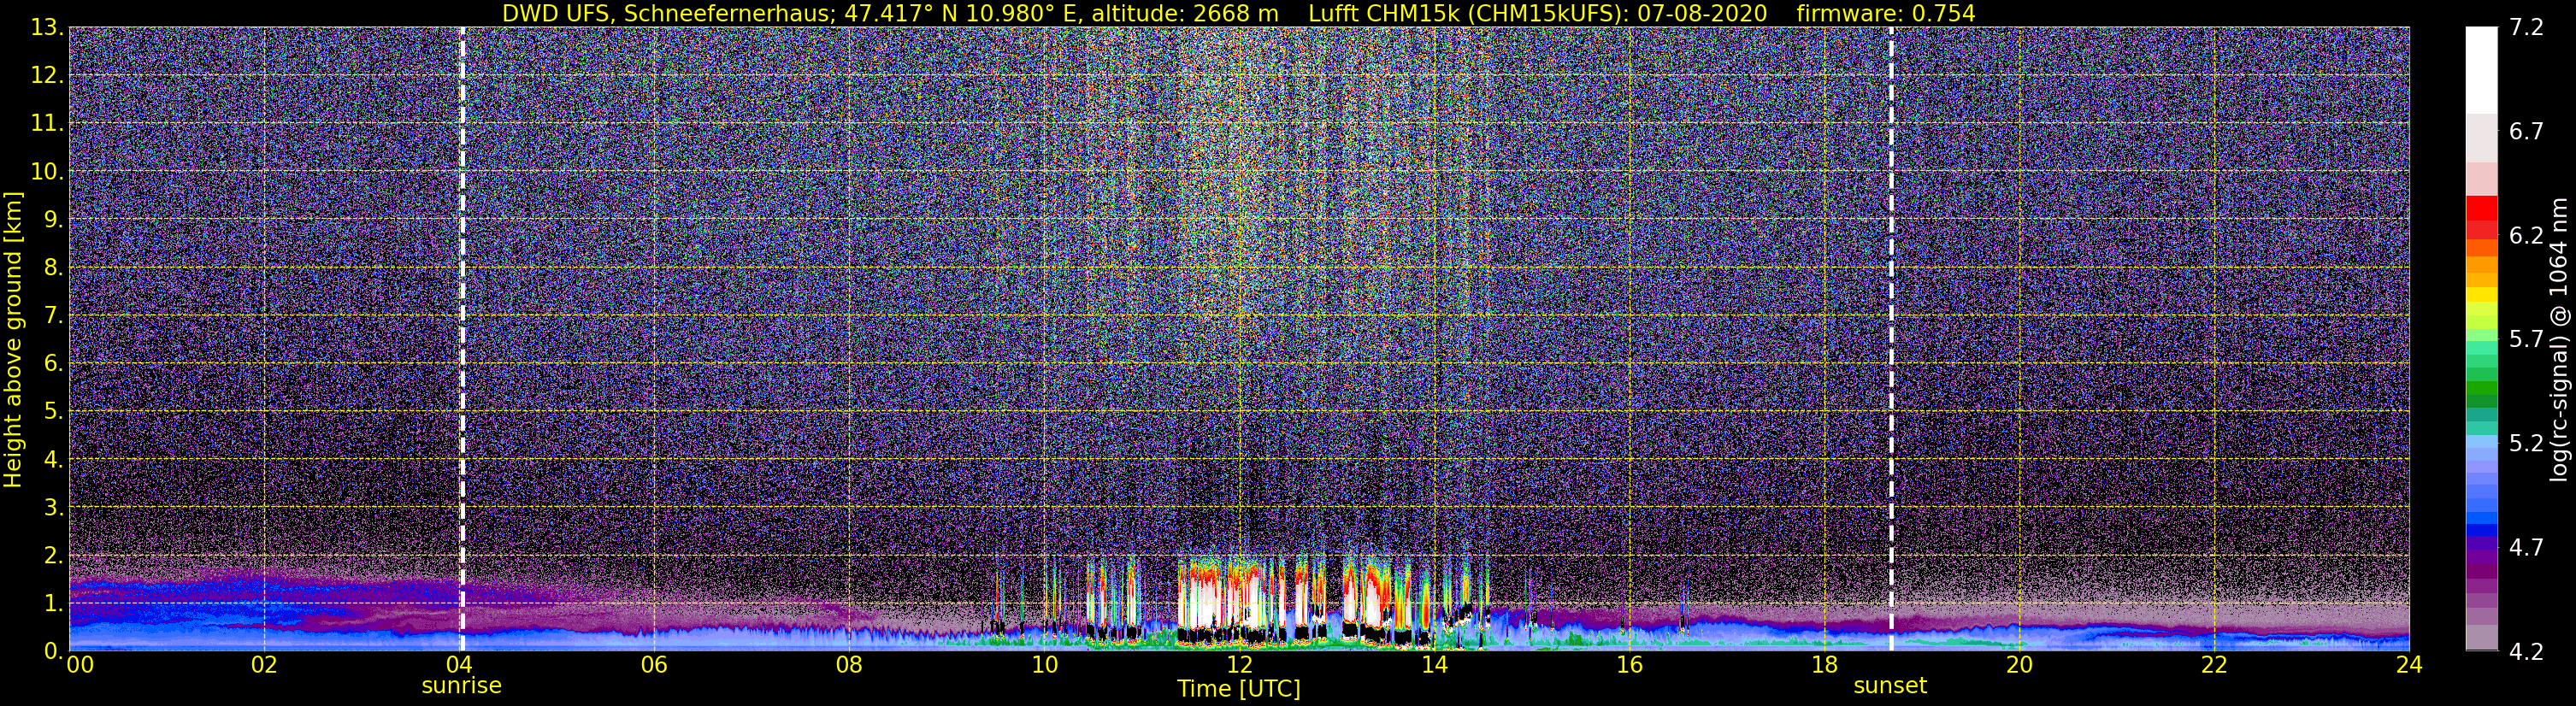Click the white dashed sunset marker line
2576x706 pixels.
[1891, 338]
